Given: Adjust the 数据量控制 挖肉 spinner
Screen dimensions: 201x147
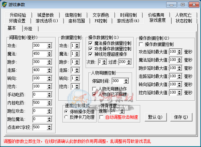Looking at the screenshot, I should tap(77, 86).
